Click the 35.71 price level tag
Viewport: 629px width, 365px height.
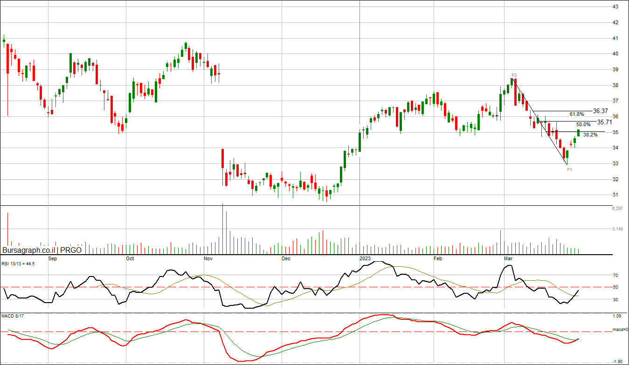point(605,122)
